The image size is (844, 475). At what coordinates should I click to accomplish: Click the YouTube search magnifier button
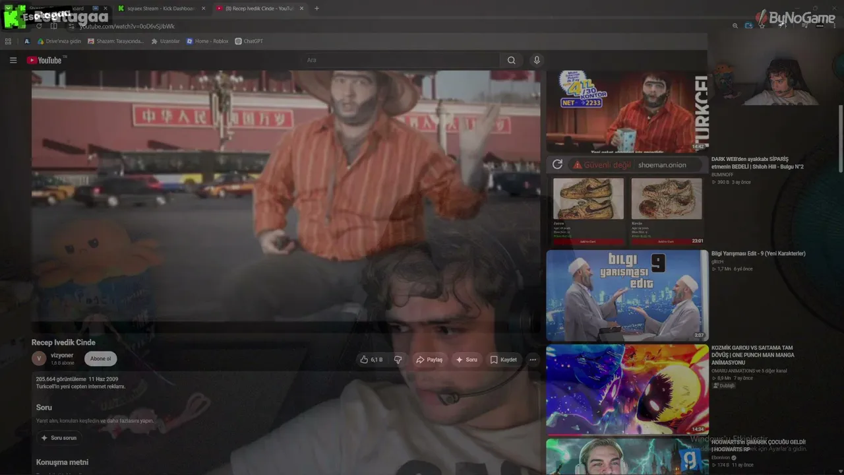(511, 60)
